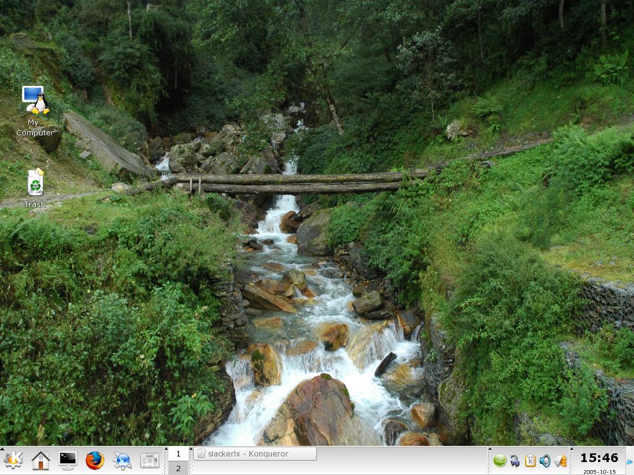Open the orange tray icon beside the speaker
The width and height of the screenshot is (634, 475).
point(560,460)
